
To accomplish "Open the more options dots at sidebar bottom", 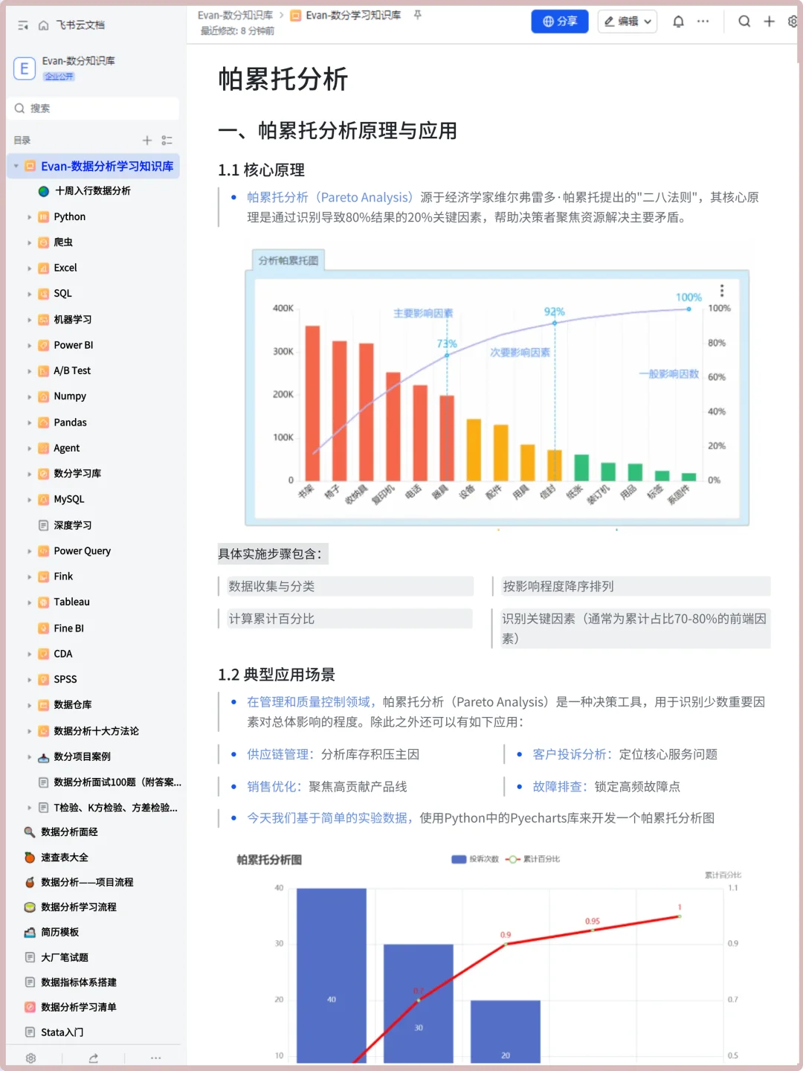I will (155, 1058).
